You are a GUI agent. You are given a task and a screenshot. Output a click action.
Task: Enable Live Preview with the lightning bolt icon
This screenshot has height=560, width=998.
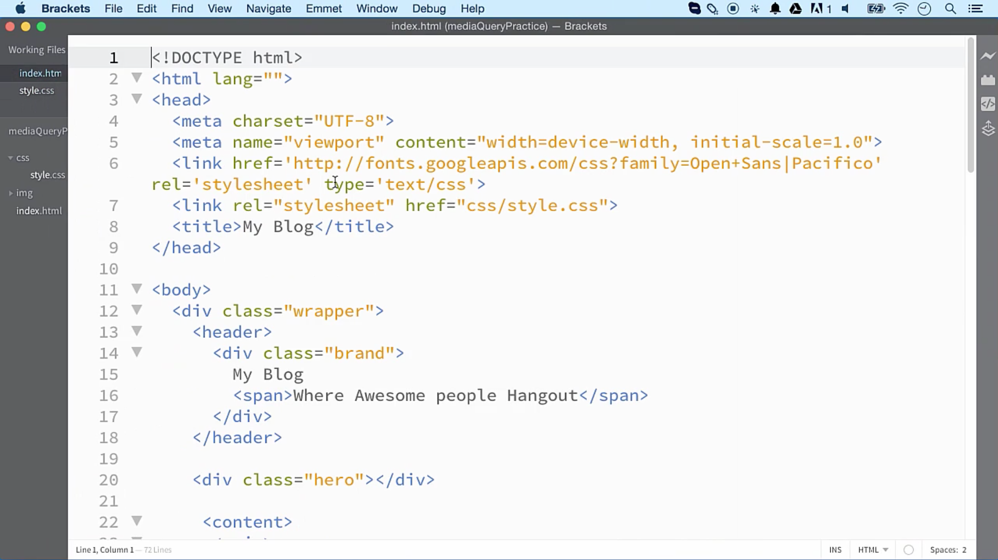(988, 55)
